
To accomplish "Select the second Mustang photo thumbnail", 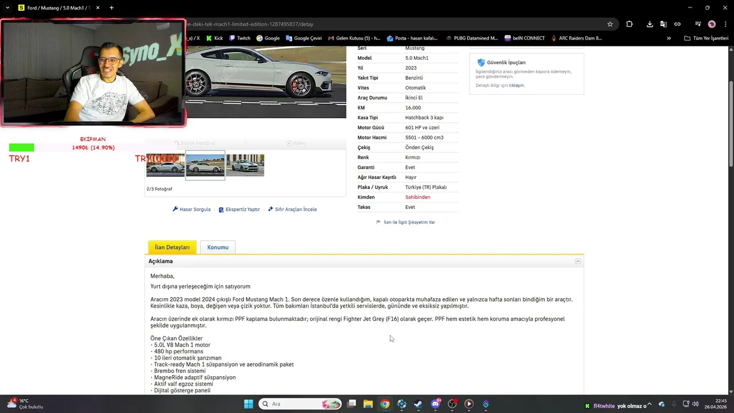I will [205, 165].
